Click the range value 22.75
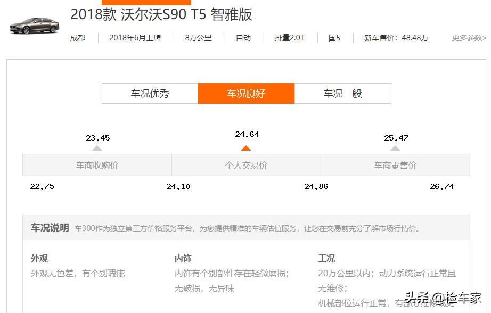Viewport: 491px width, 313px height. pyautogui.click(x=42, y=186)
